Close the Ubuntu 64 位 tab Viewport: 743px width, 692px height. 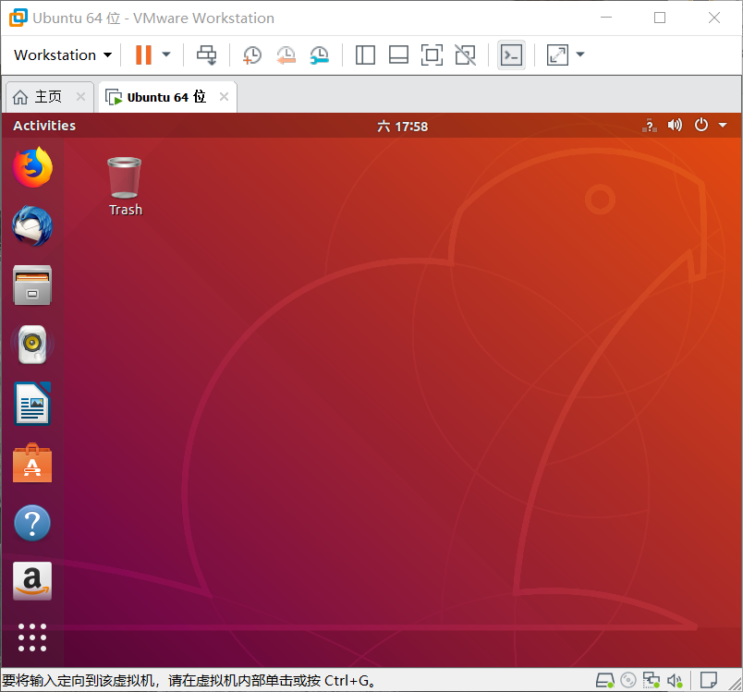[x=225, y=97]
